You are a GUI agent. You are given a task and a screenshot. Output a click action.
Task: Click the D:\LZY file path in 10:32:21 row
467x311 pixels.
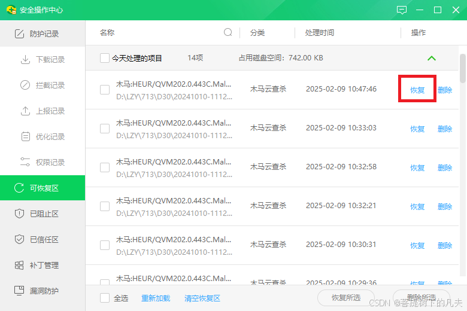point(174,214)
